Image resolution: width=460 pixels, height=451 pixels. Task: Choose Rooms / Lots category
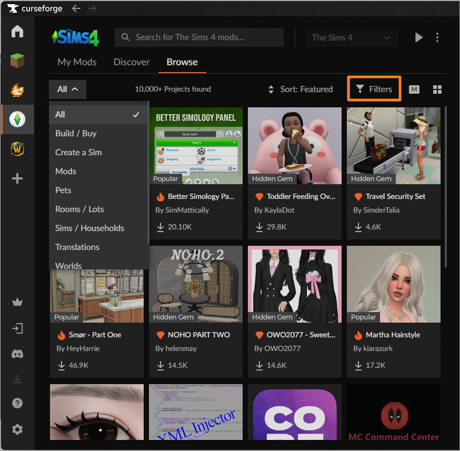tap(98, 209)
